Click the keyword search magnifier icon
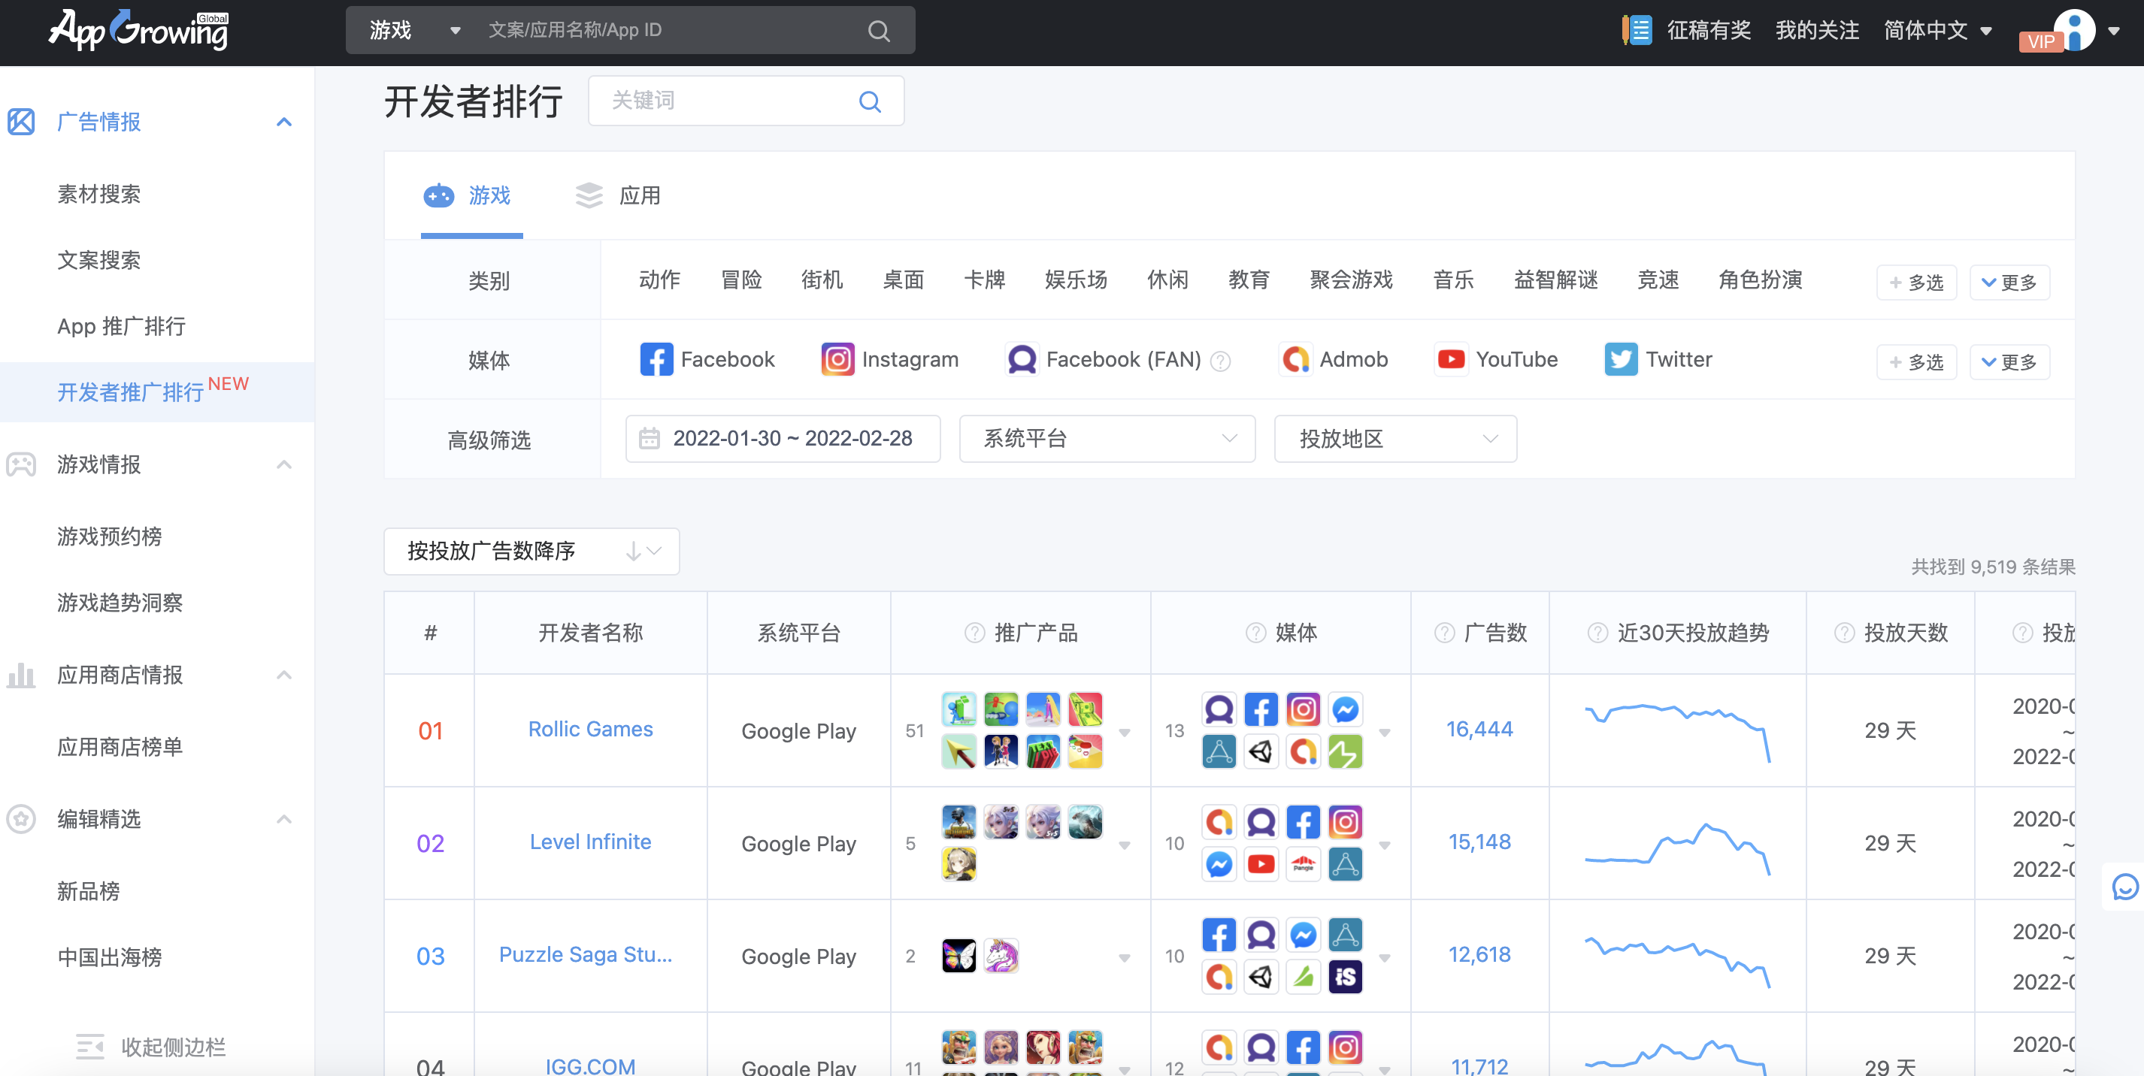Viewport: 2144px width, 1076px height. (870, 101)
